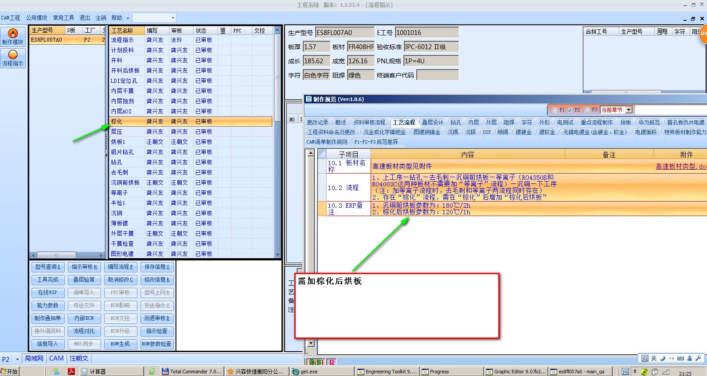
Task: Select the 层压 process row
Action: [191, 132]
